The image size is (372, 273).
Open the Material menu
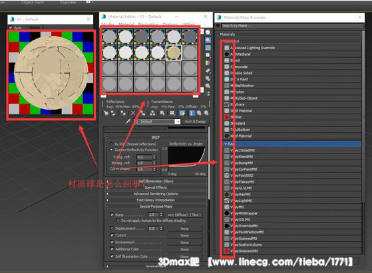126,25
